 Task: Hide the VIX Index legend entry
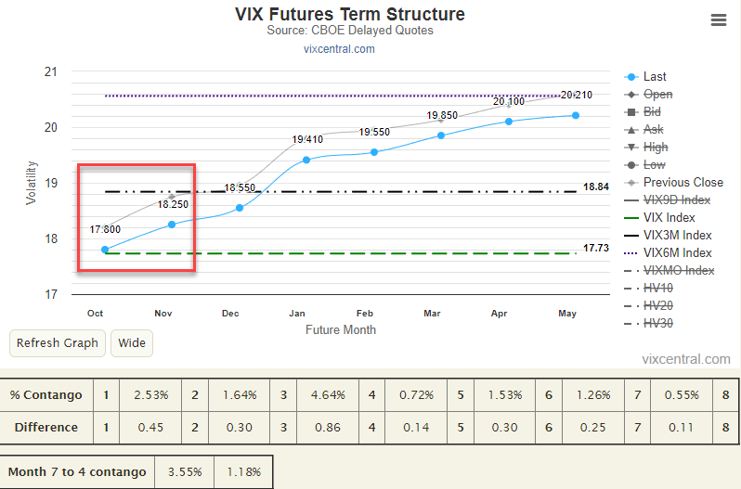tap(670, 218)
